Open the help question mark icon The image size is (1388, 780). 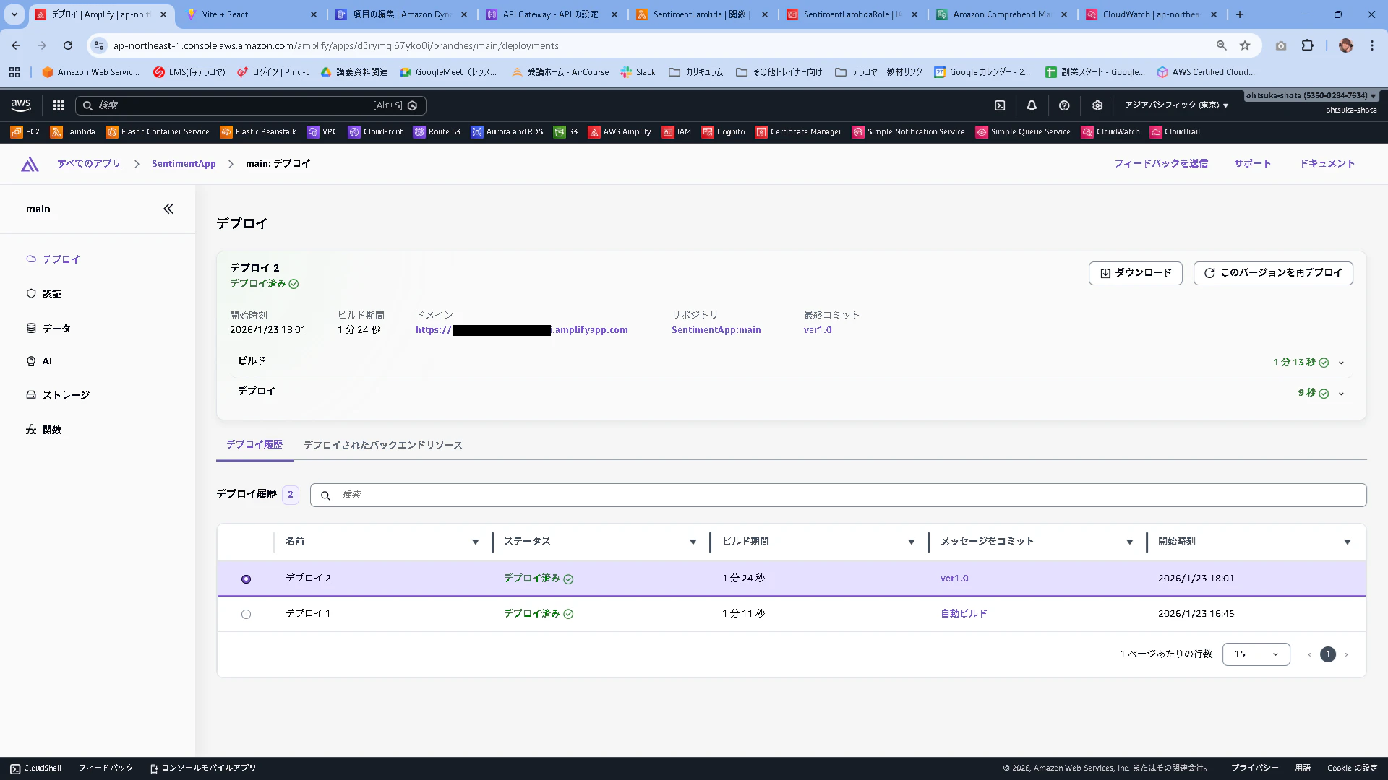tap(1064, 105)
